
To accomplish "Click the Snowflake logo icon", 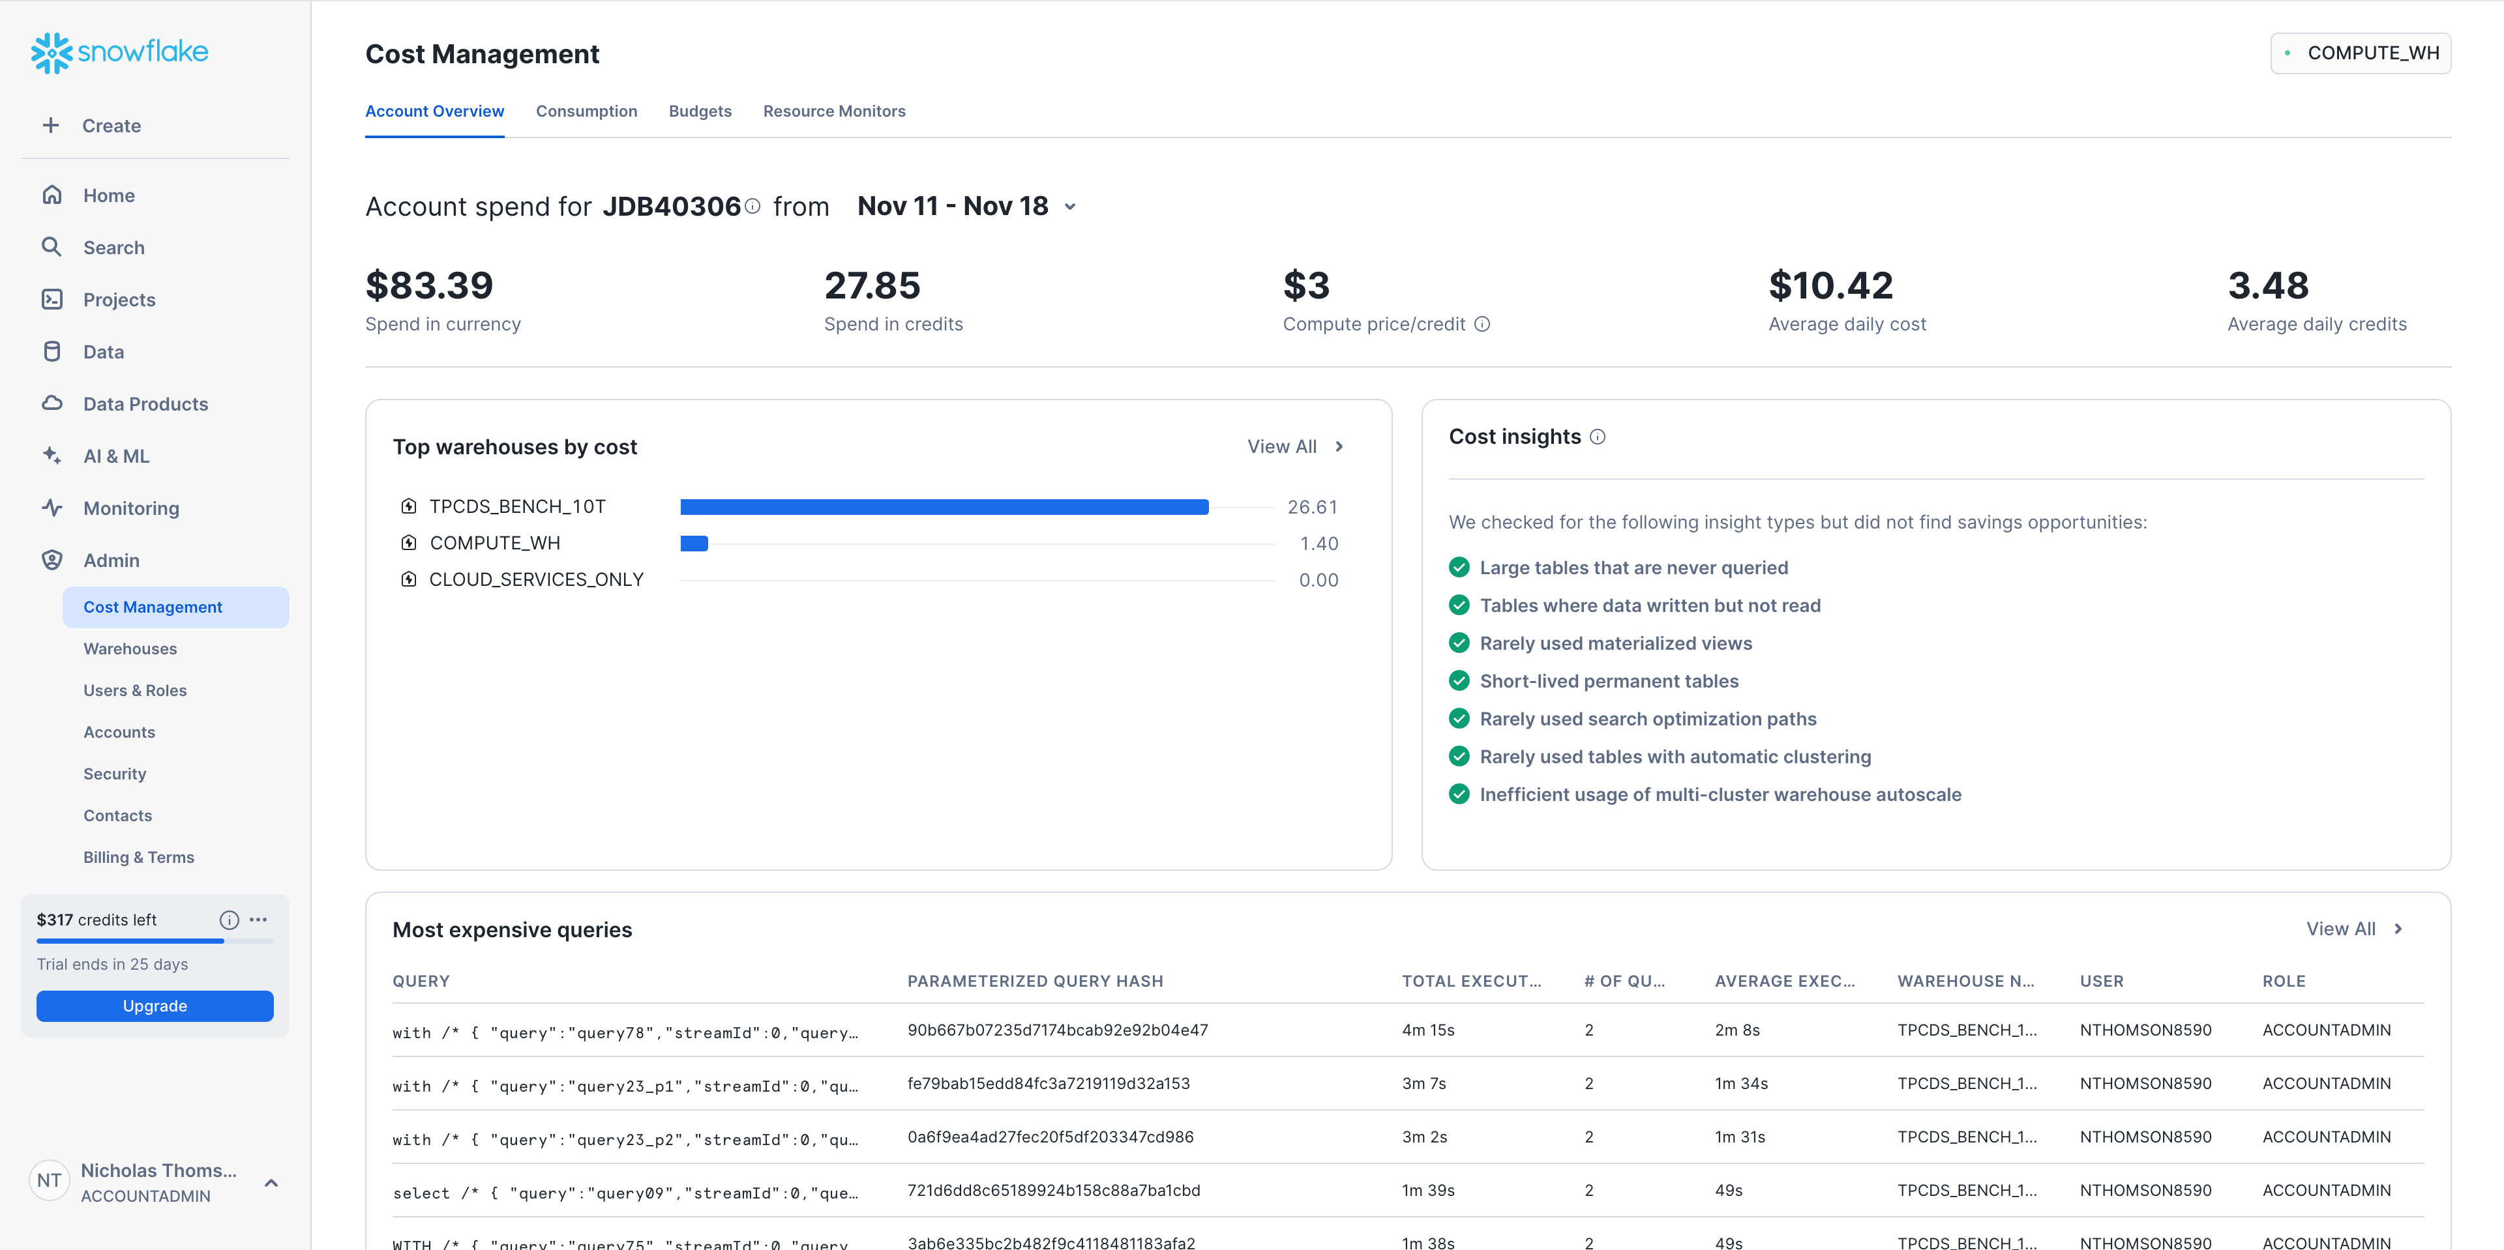I will tap(53, 51).
